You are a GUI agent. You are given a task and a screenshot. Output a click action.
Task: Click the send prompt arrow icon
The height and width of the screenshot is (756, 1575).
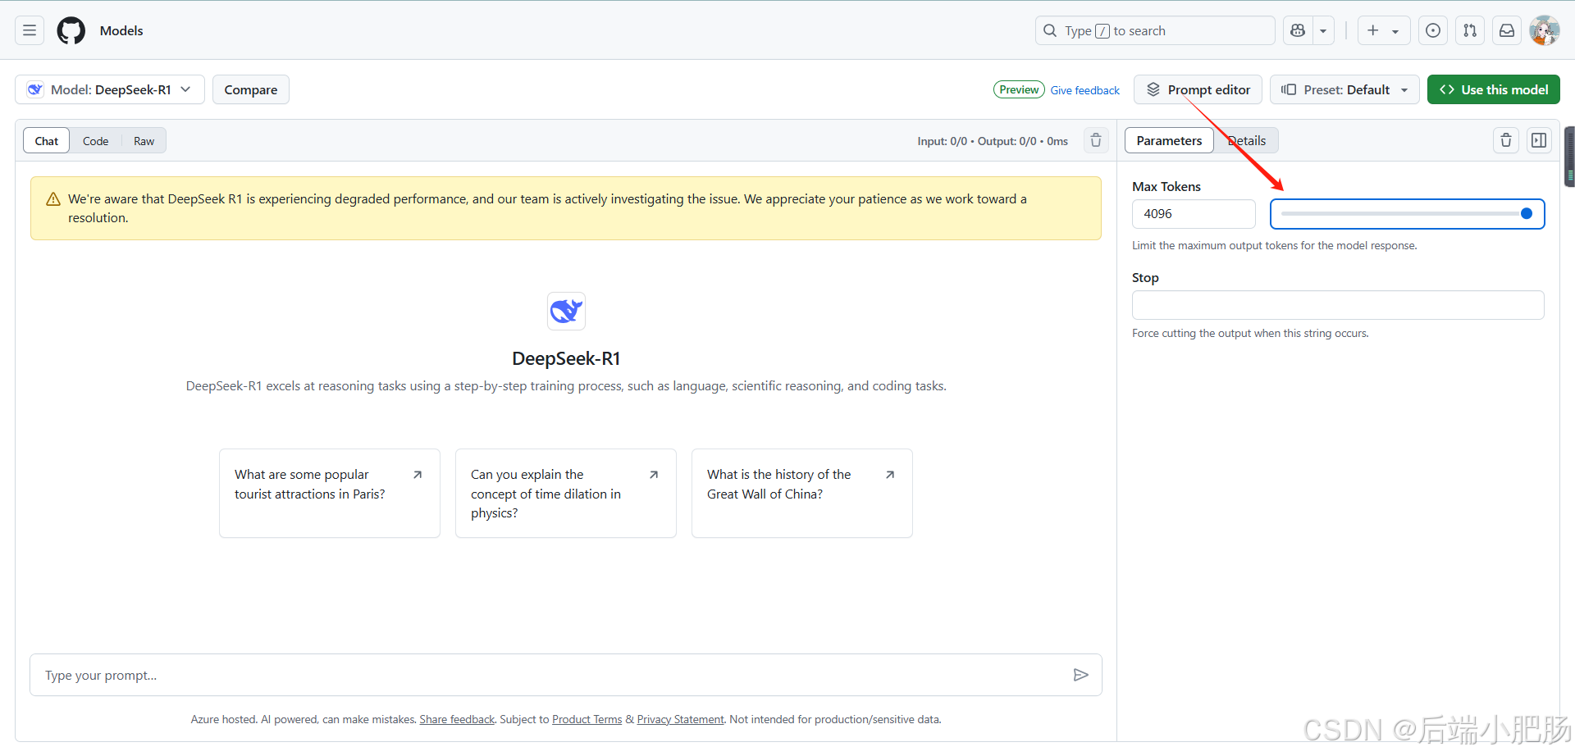point(1080,675)
